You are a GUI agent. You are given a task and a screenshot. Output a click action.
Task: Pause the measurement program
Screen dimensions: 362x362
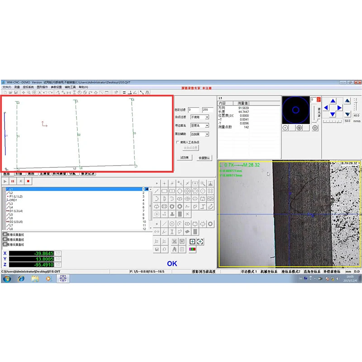pyautogui.click(x=13, y=181)
